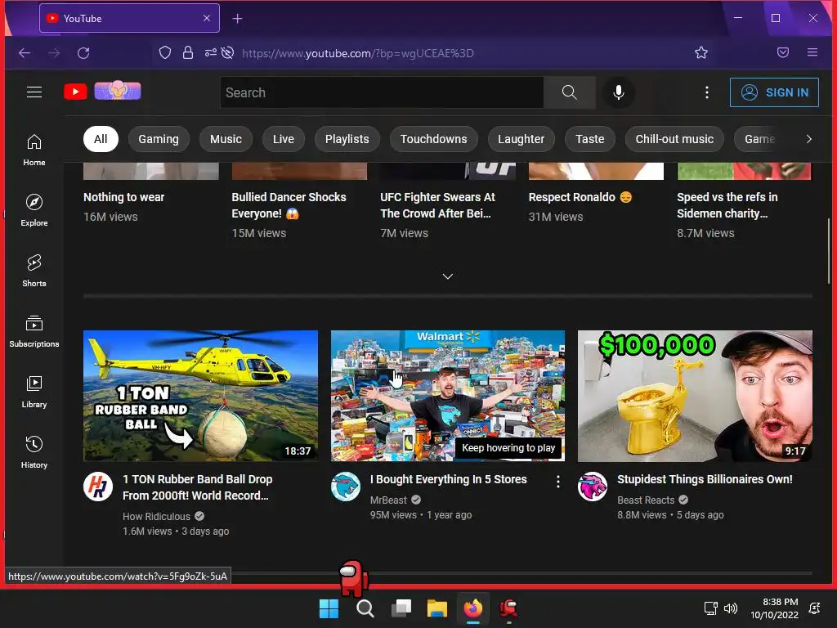837x628 pixels.
Task: Open Task View on taskbar
Action: (x=401, y=608)
